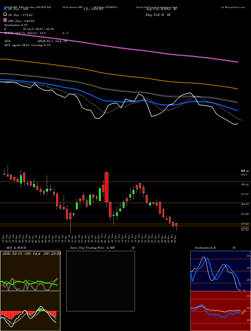
Task: Click the 'Stochastics & R' panel title
Action: [205, 248]
